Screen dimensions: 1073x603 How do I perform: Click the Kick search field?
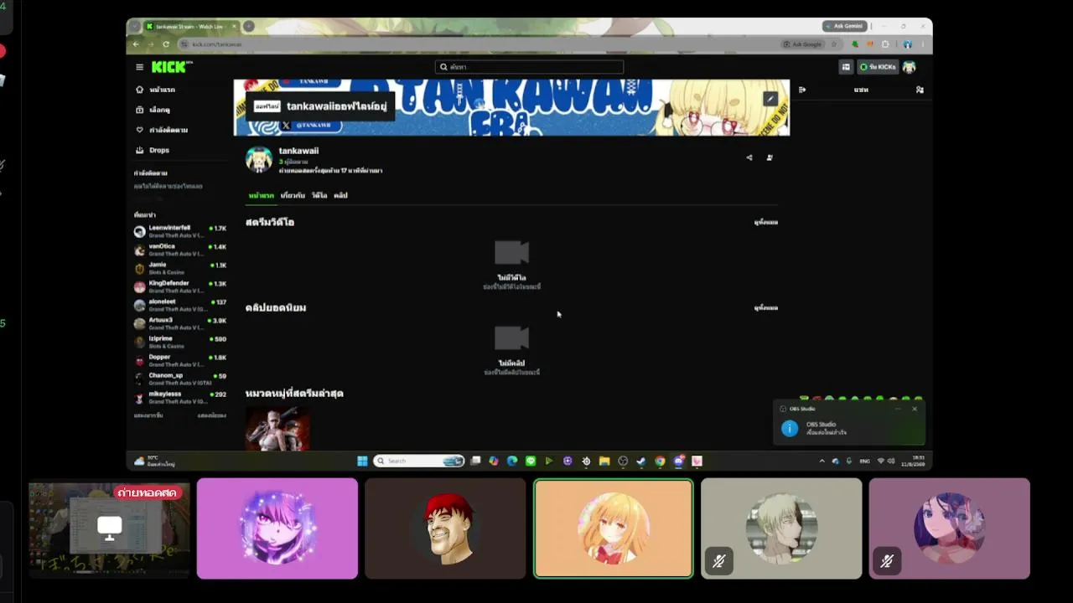coord(529,67)
